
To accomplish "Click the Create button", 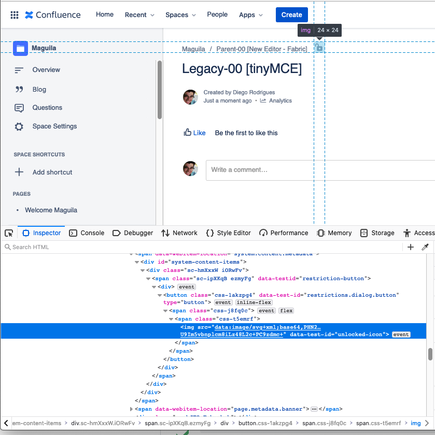I will tap(291, 15).
